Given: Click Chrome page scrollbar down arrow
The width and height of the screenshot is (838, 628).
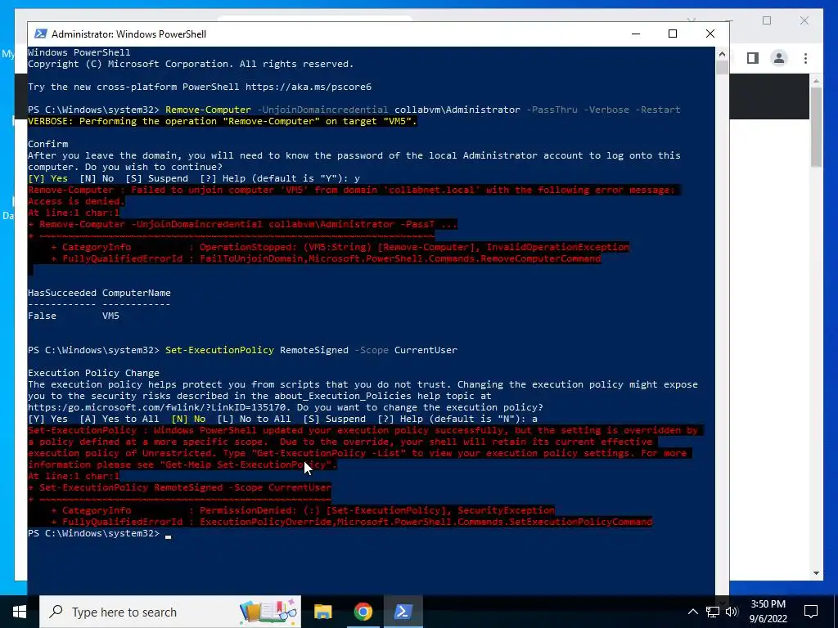Looking at the screenshot, I should pos(816,573).
